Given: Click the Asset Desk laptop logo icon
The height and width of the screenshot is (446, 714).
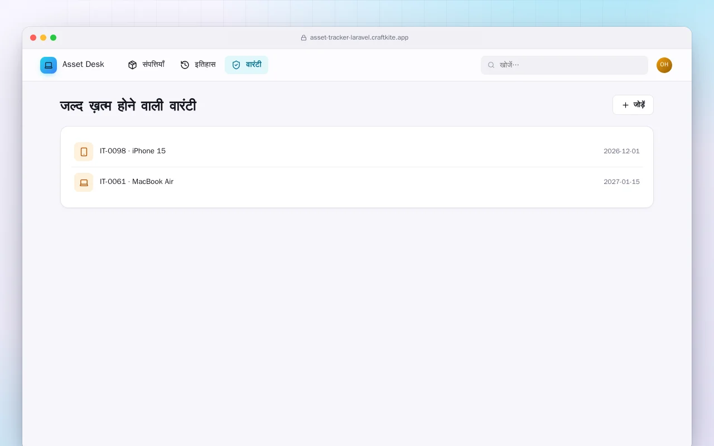Looking at the screenshot, I should (49, 65).
